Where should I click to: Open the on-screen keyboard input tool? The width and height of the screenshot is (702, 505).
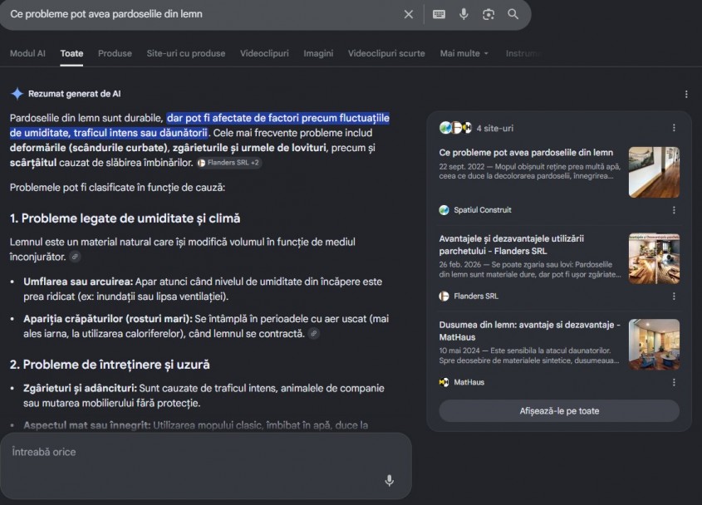[439, 14]
